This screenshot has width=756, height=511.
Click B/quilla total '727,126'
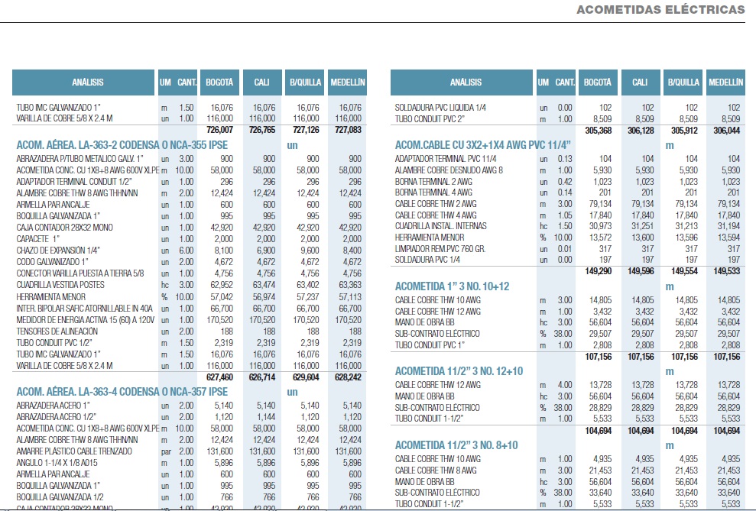click(306, 130)
